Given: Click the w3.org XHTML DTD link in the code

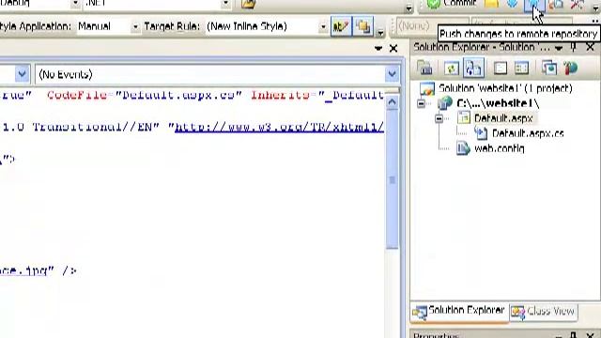Looking at the screenshot, I should [x=279, y=128].
